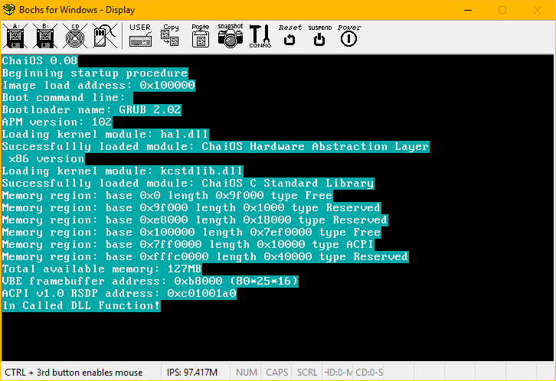
Task: Click the HD:0-M status indicator
Action: [x=338, y=372]
